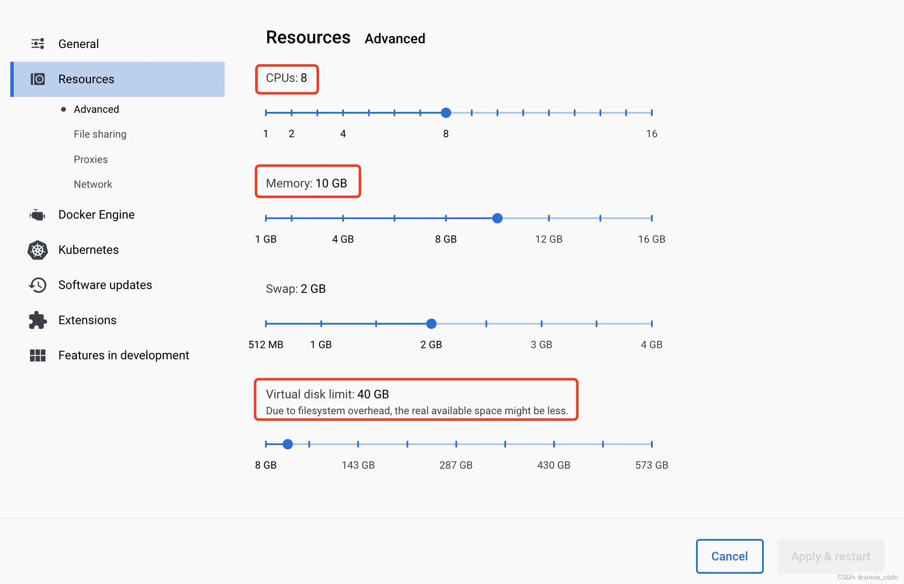Click the 'Virtual disk limit: 40 GB' label
904x584 pixels.
click(x=327, y=394)
